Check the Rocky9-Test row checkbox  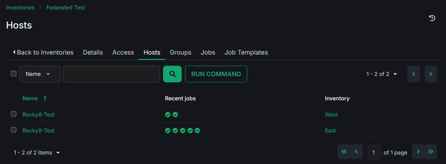click(x=14, y=130)
